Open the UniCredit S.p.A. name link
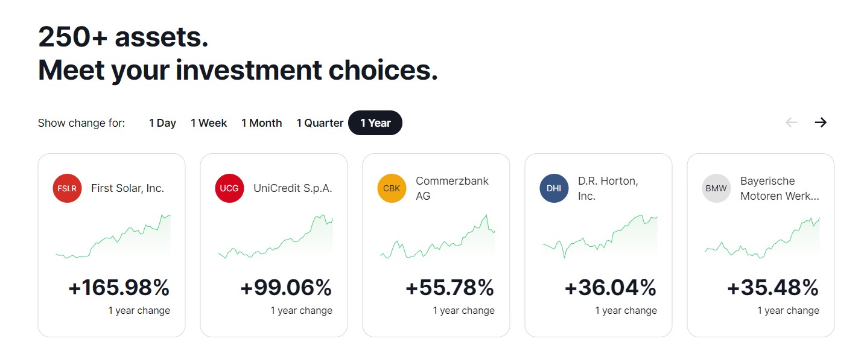The width and height of the screenshot is (864, 353). (293, 188)
